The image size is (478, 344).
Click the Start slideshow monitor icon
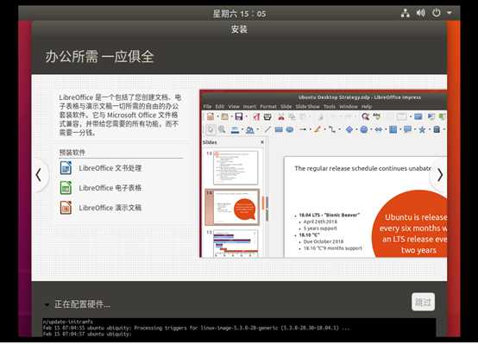click(418, 116)
